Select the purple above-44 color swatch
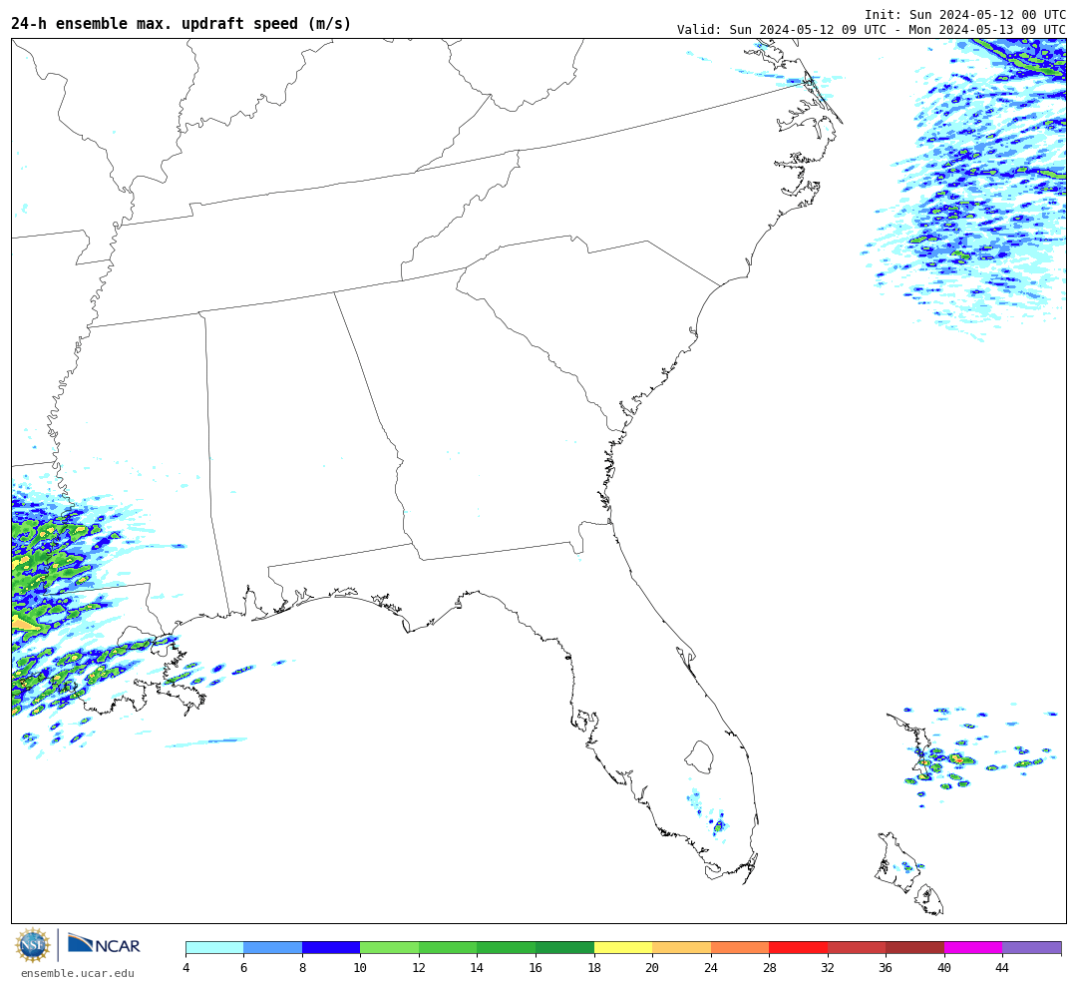The width and height of the screenshot is (1077, 986). (x=1032, y=947)
